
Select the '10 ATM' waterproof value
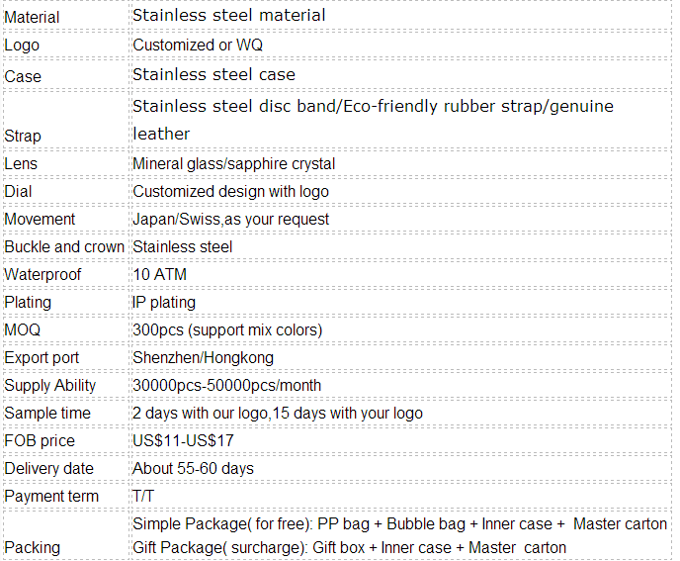(x=159, y=274)
